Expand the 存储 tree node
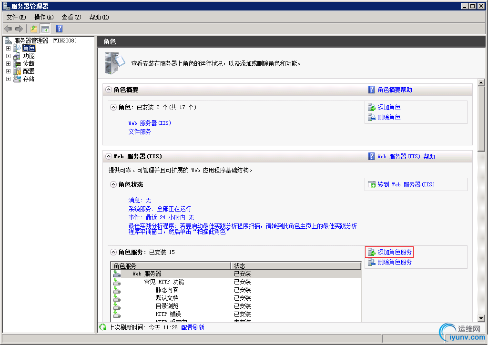Screen dimensions: 488x345 click(x=9, y=79)
